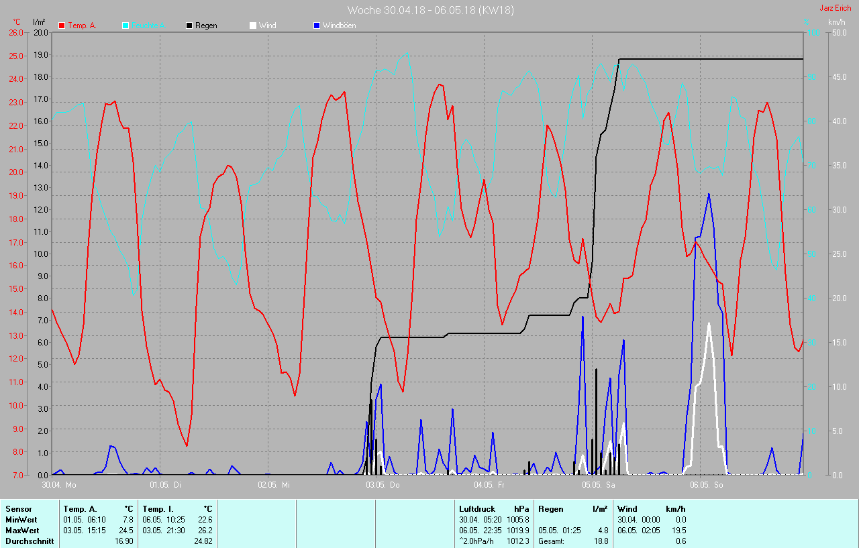Click the rain total value "18.8"
The width and height of the screenshot is (859, 548).
(x=600, y=541)
